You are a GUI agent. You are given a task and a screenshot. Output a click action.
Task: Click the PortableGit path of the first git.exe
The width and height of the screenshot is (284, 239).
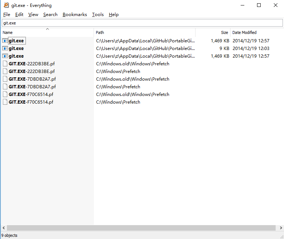point(145,41)
